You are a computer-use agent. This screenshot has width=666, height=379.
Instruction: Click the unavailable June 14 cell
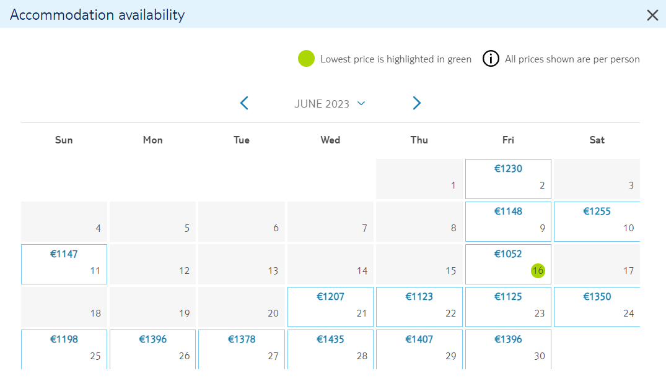pyautogui.click(x=330, y=264)
